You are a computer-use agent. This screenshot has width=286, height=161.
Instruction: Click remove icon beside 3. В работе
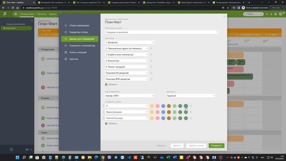151,55
